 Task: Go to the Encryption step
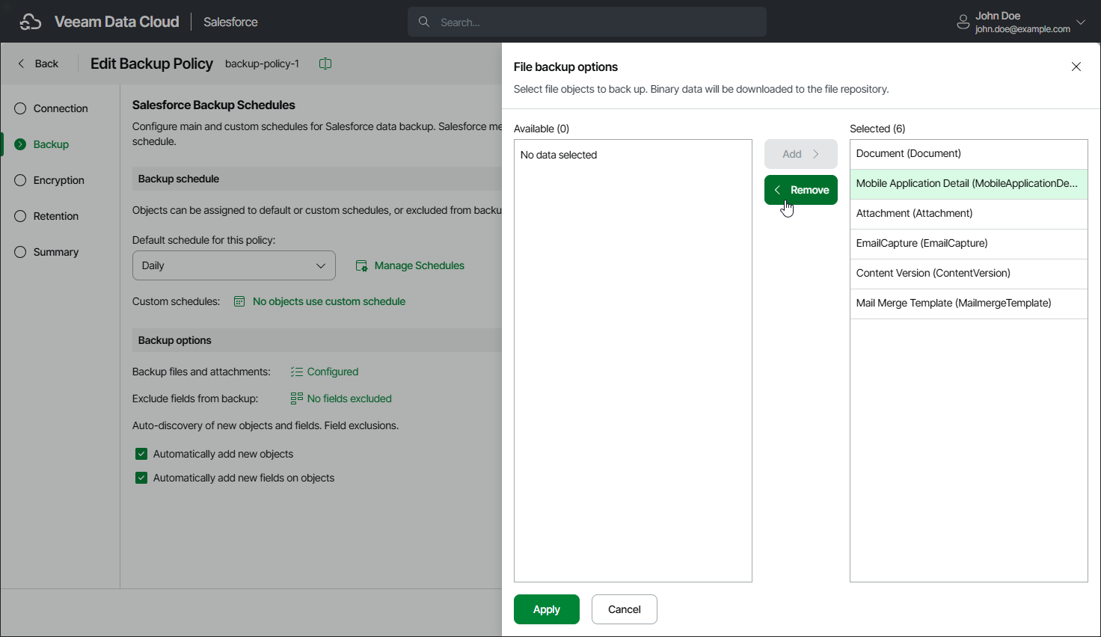pos(49,180)
